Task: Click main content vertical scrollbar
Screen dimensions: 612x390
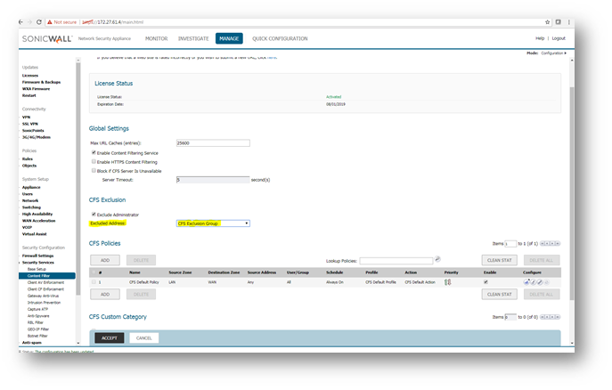Action: coord(572,193)
